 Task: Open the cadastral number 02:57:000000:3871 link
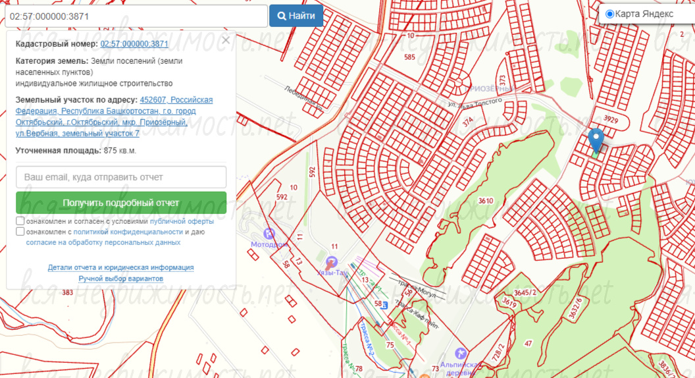(x=134, y=44)
